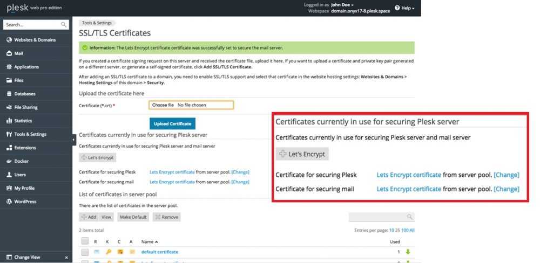540x263 pixels.
Task: Click the green checkmark icon in information banner
Action: click(x=85, y=48)
